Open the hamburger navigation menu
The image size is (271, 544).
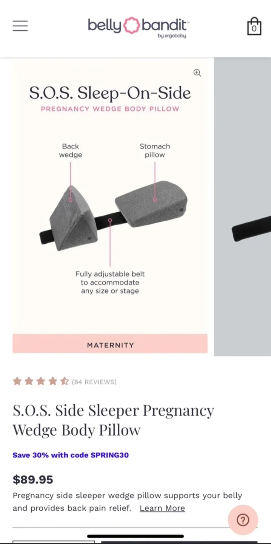coord(20,26)
